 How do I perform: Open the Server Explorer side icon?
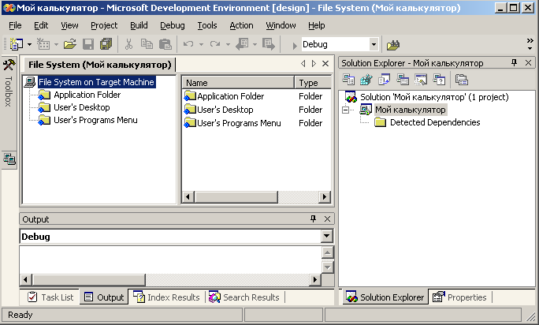[9, 159]
